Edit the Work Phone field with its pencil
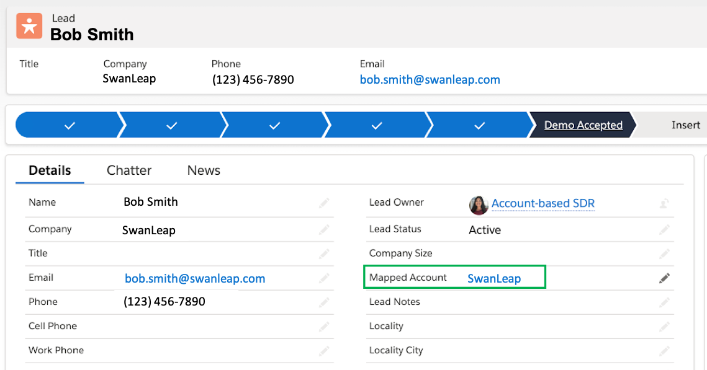Viewport: 707px width, 370px height. (324, 351)
